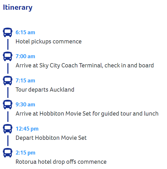Click the bus icon beside 12:45 pm
The width and height of the screenshot is (167, 169).
pyautogui.click(x=8, y=129)
